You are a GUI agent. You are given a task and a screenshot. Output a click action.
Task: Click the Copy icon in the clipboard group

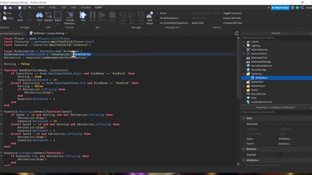(x=5, y=18)
